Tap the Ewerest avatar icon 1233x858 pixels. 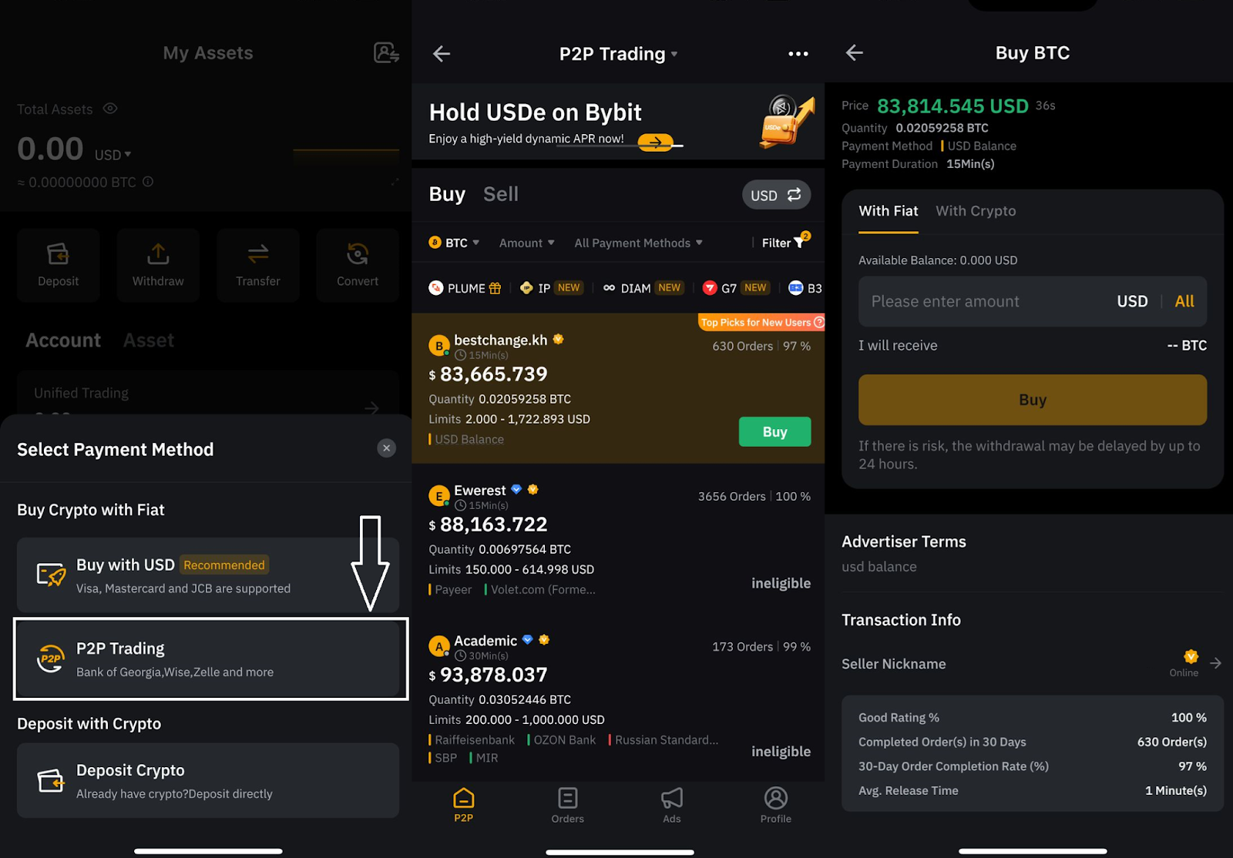point(439,496)
